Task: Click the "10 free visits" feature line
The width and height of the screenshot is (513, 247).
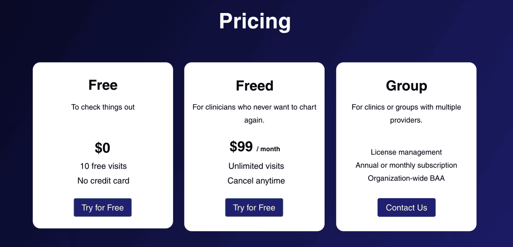Action: click(x=103, y=166)
